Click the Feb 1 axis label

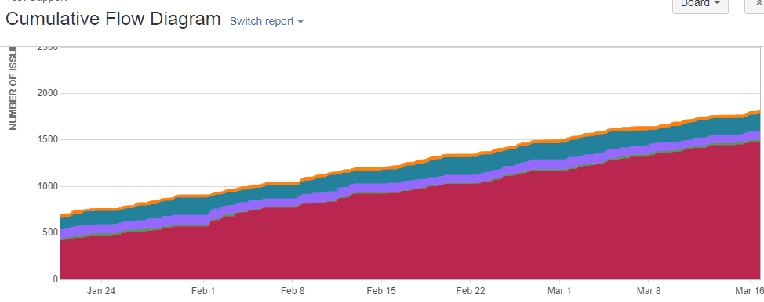pyautogui.click(x=202, y=291)
